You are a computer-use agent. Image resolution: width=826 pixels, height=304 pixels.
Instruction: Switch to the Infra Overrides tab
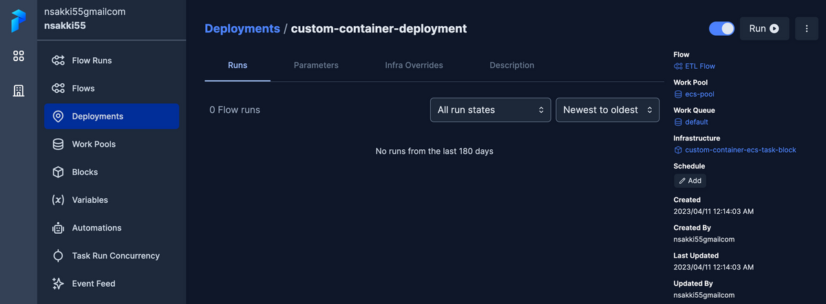[414, 65]
